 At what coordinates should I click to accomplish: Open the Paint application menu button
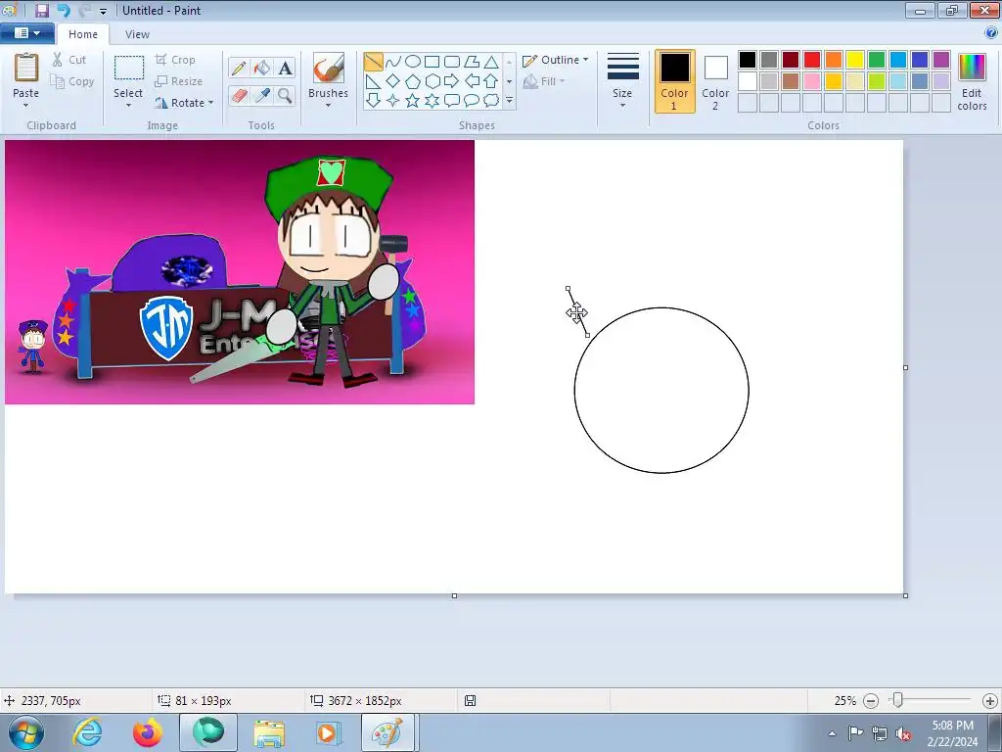(26, 33)
